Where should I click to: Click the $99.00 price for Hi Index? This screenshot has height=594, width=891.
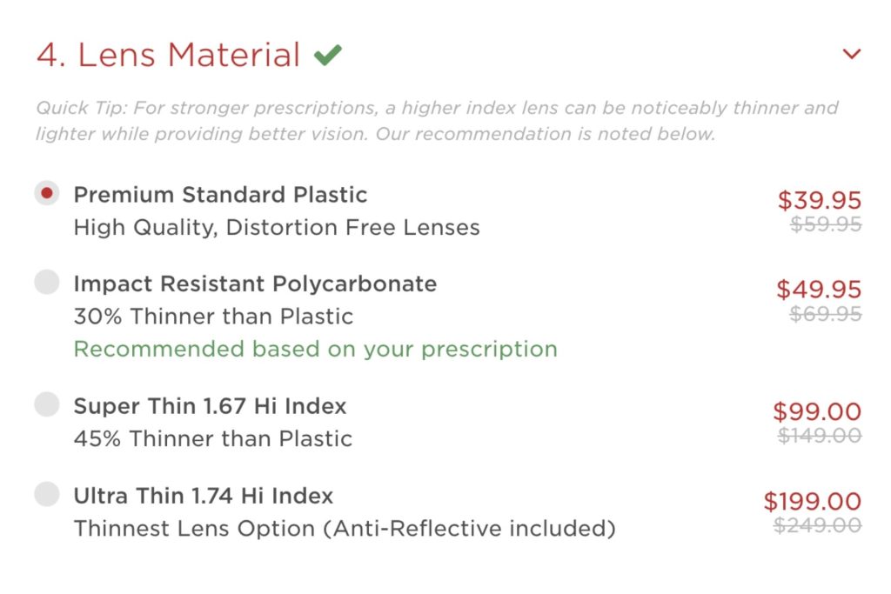pyautogui.click(x=820, y=410)
